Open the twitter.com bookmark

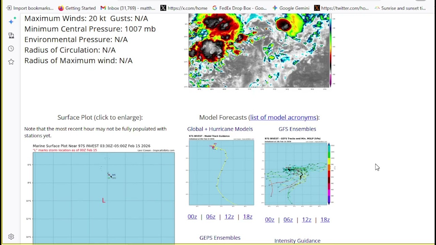tap(342, 8)
